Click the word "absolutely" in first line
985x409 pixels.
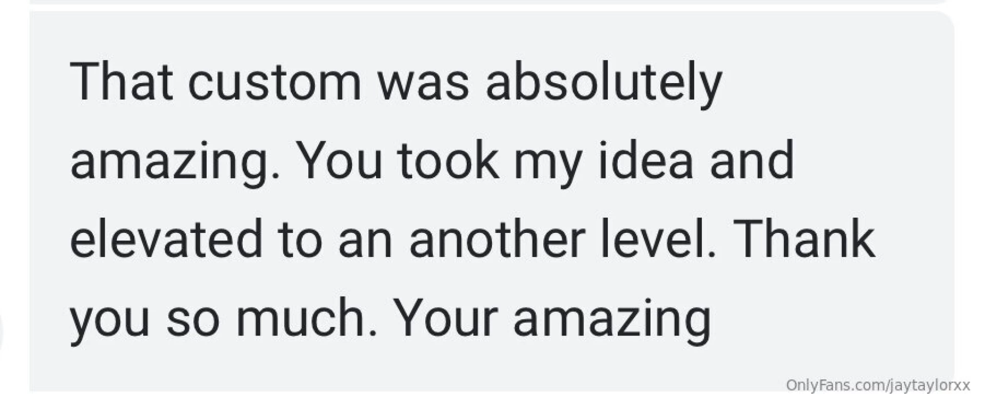[x=604, y=85]
